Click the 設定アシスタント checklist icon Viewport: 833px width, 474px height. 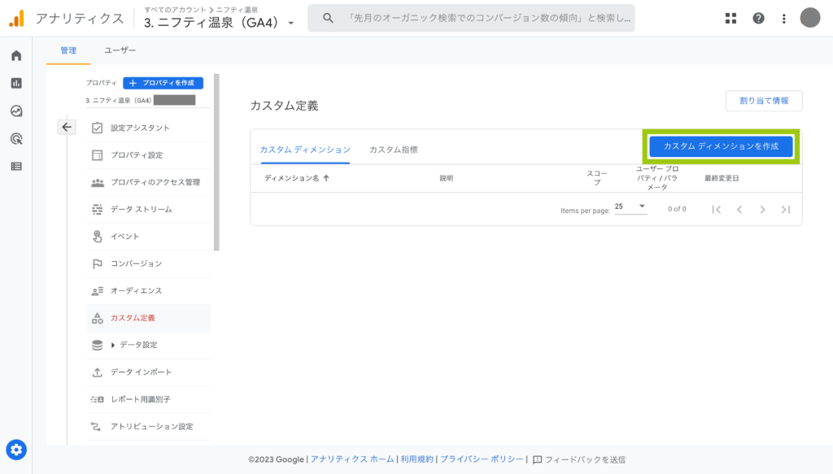pyautogui.click(x=98, y=128)
